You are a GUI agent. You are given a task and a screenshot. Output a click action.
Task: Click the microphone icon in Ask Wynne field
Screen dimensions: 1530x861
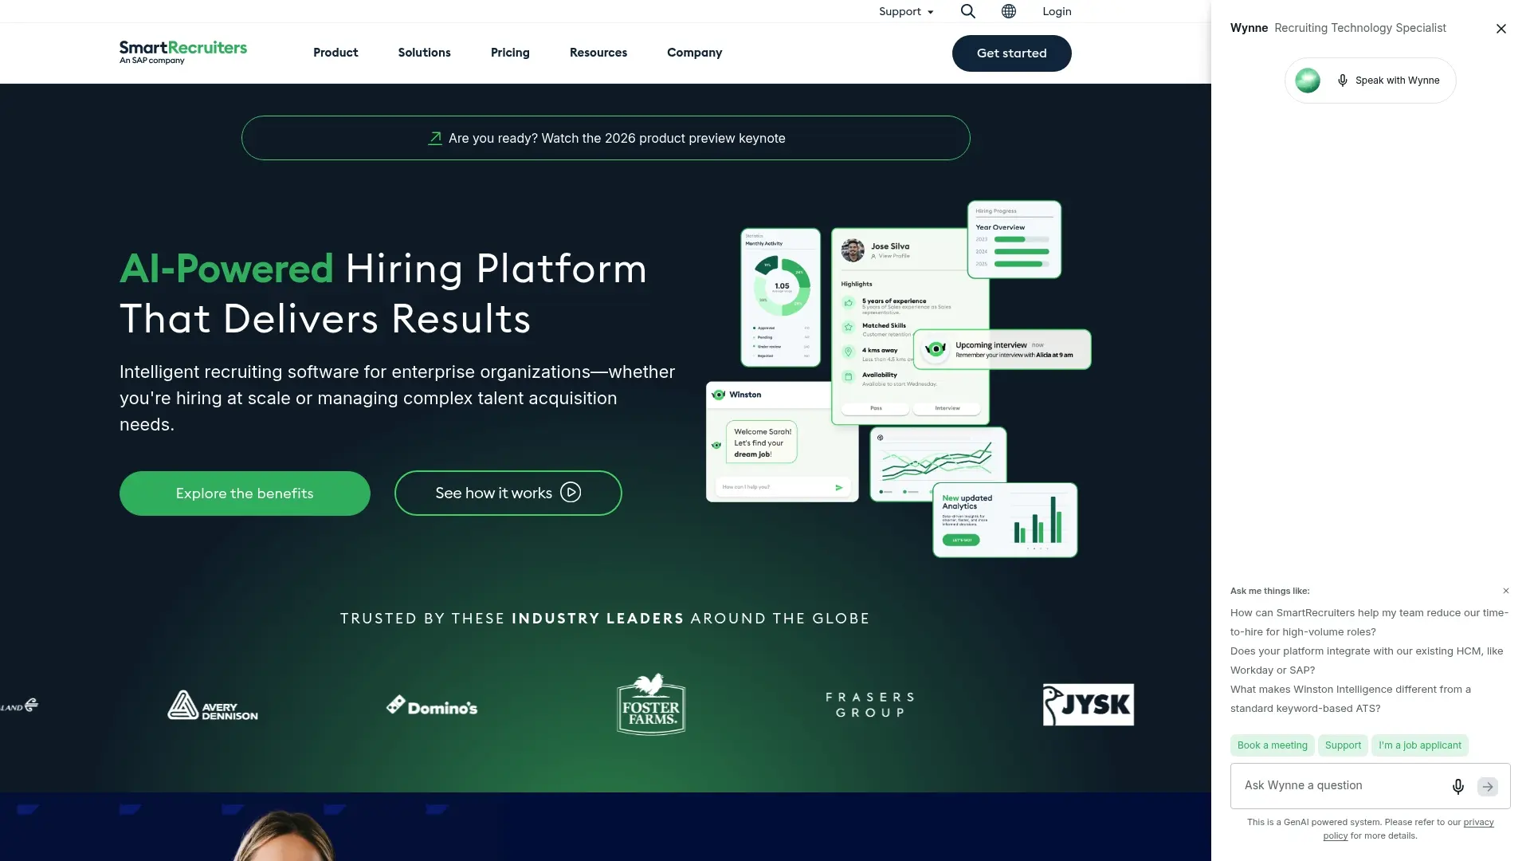tap(1458, 787)
